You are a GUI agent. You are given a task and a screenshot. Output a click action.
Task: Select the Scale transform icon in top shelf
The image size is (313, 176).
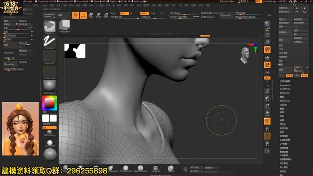click(x=98, y=15)
